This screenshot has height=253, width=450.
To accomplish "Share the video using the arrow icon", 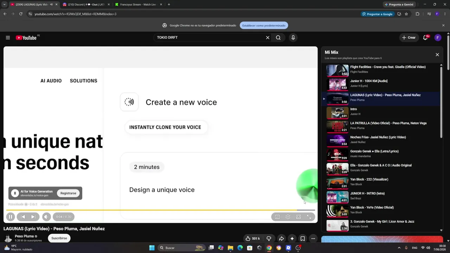I will (281, 239).
